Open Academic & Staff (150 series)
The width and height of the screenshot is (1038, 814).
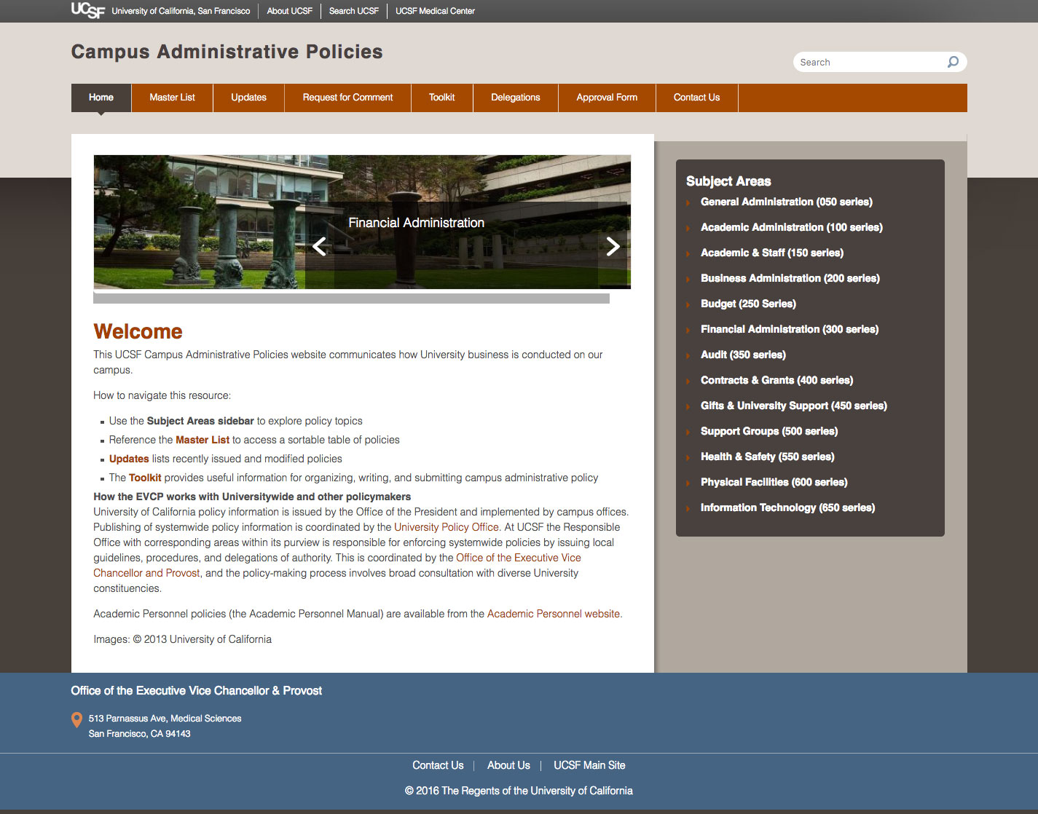click(772, 253)
